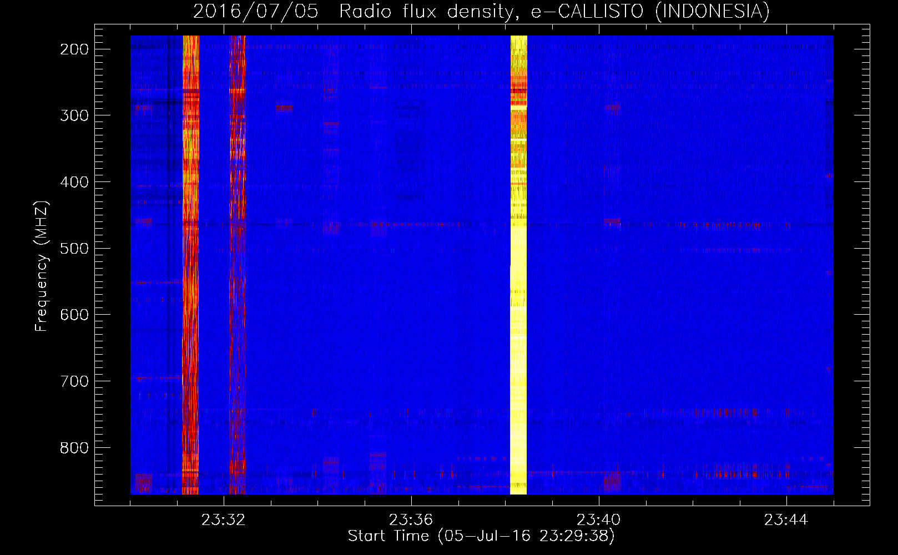Click the plot title 'Radio flux density, e-CALLISTO (INDONESIA)'

[x=554, y=11]
